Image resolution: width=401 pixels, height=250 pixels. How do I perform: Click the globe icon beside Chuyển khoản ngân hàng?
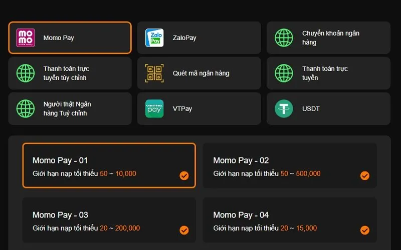(284, 37)
